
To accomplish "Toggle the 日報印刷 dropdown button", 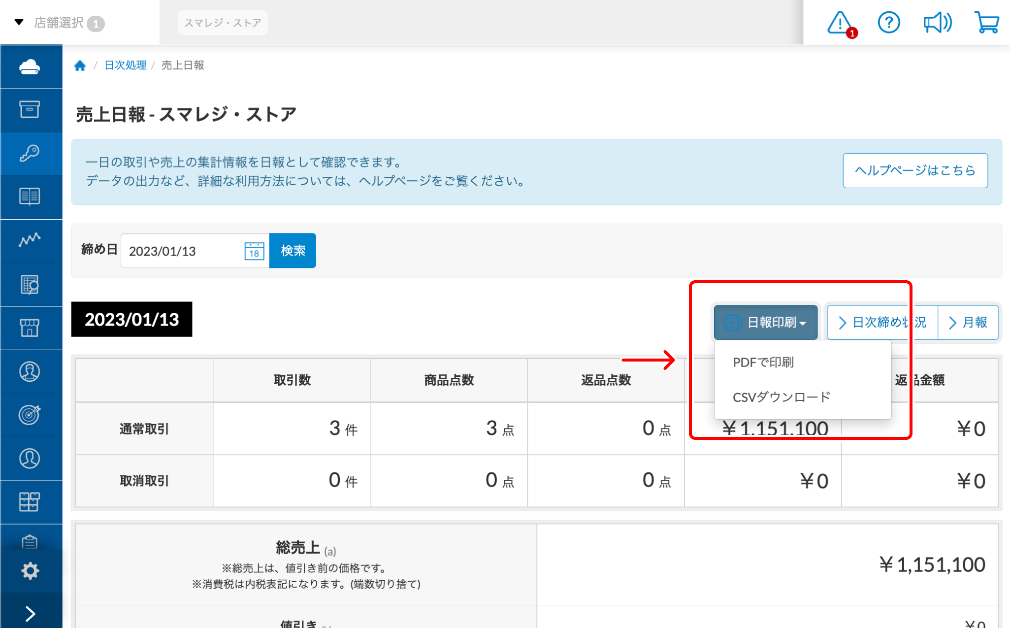I will tap(766, 323).
